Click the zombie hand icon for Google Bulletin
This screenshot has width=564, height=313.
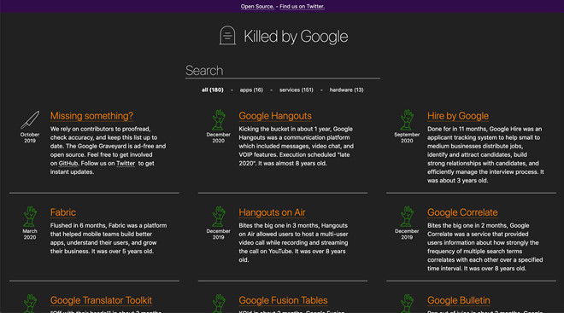(407, 304)
